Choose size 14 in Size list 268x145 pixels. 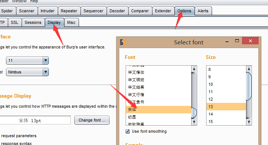point(226,114)
